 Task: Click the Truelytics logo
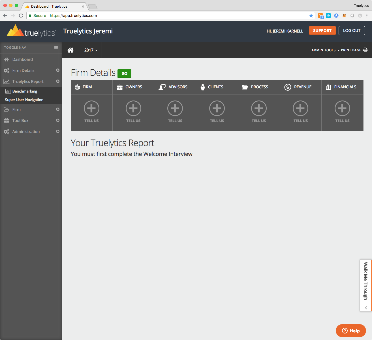[x=31, y=31]
